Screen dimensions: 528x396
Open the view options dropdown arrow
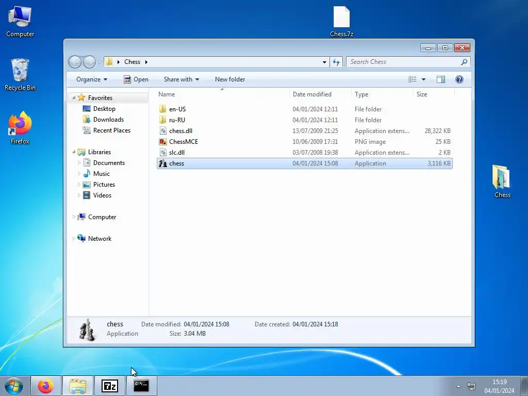point(424,79)
